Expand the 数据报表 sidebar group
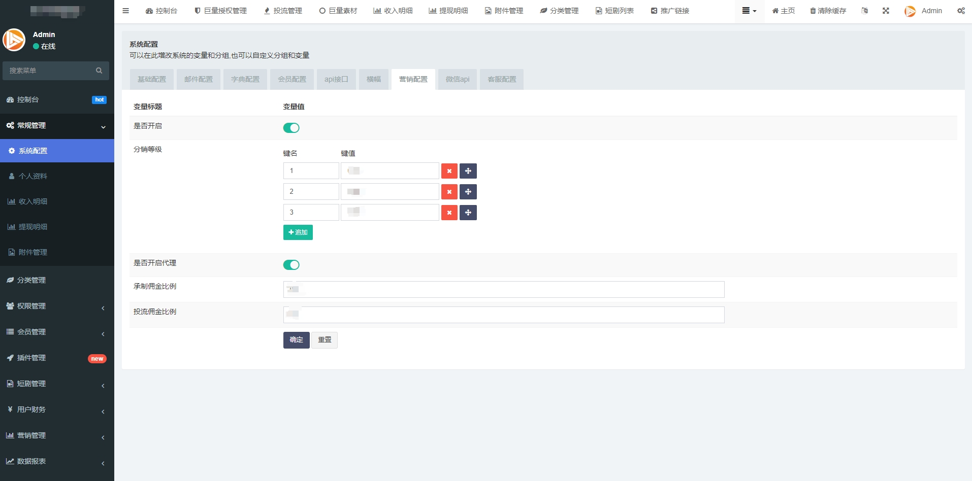 [57, 462]
